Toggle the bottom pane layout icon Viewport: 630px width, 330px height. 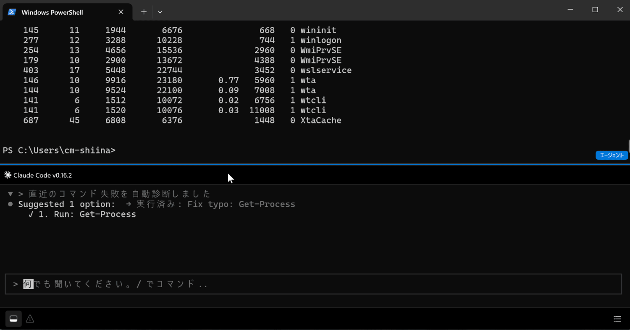[13, 319]
